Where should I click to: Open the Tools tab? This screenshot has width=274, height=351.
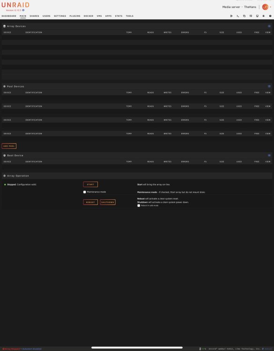129,16
